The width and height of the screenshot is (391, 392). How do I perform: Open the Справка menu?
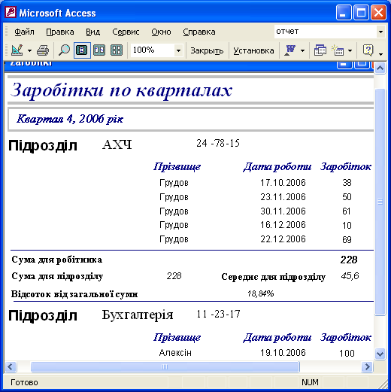(x=199, y=32)
